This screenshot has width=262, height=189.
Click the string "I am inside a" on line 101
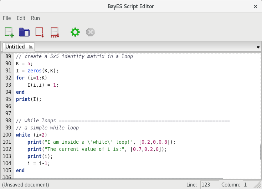tap(66, 142)
